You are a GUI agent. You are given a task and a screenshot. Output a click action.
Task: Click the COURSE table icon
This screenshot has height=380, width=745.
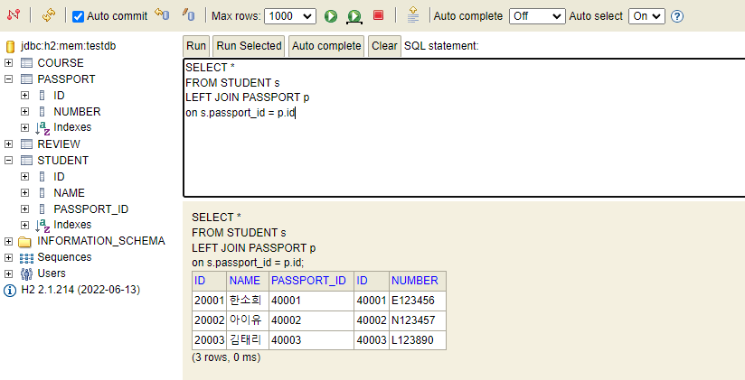click(26, 62)
